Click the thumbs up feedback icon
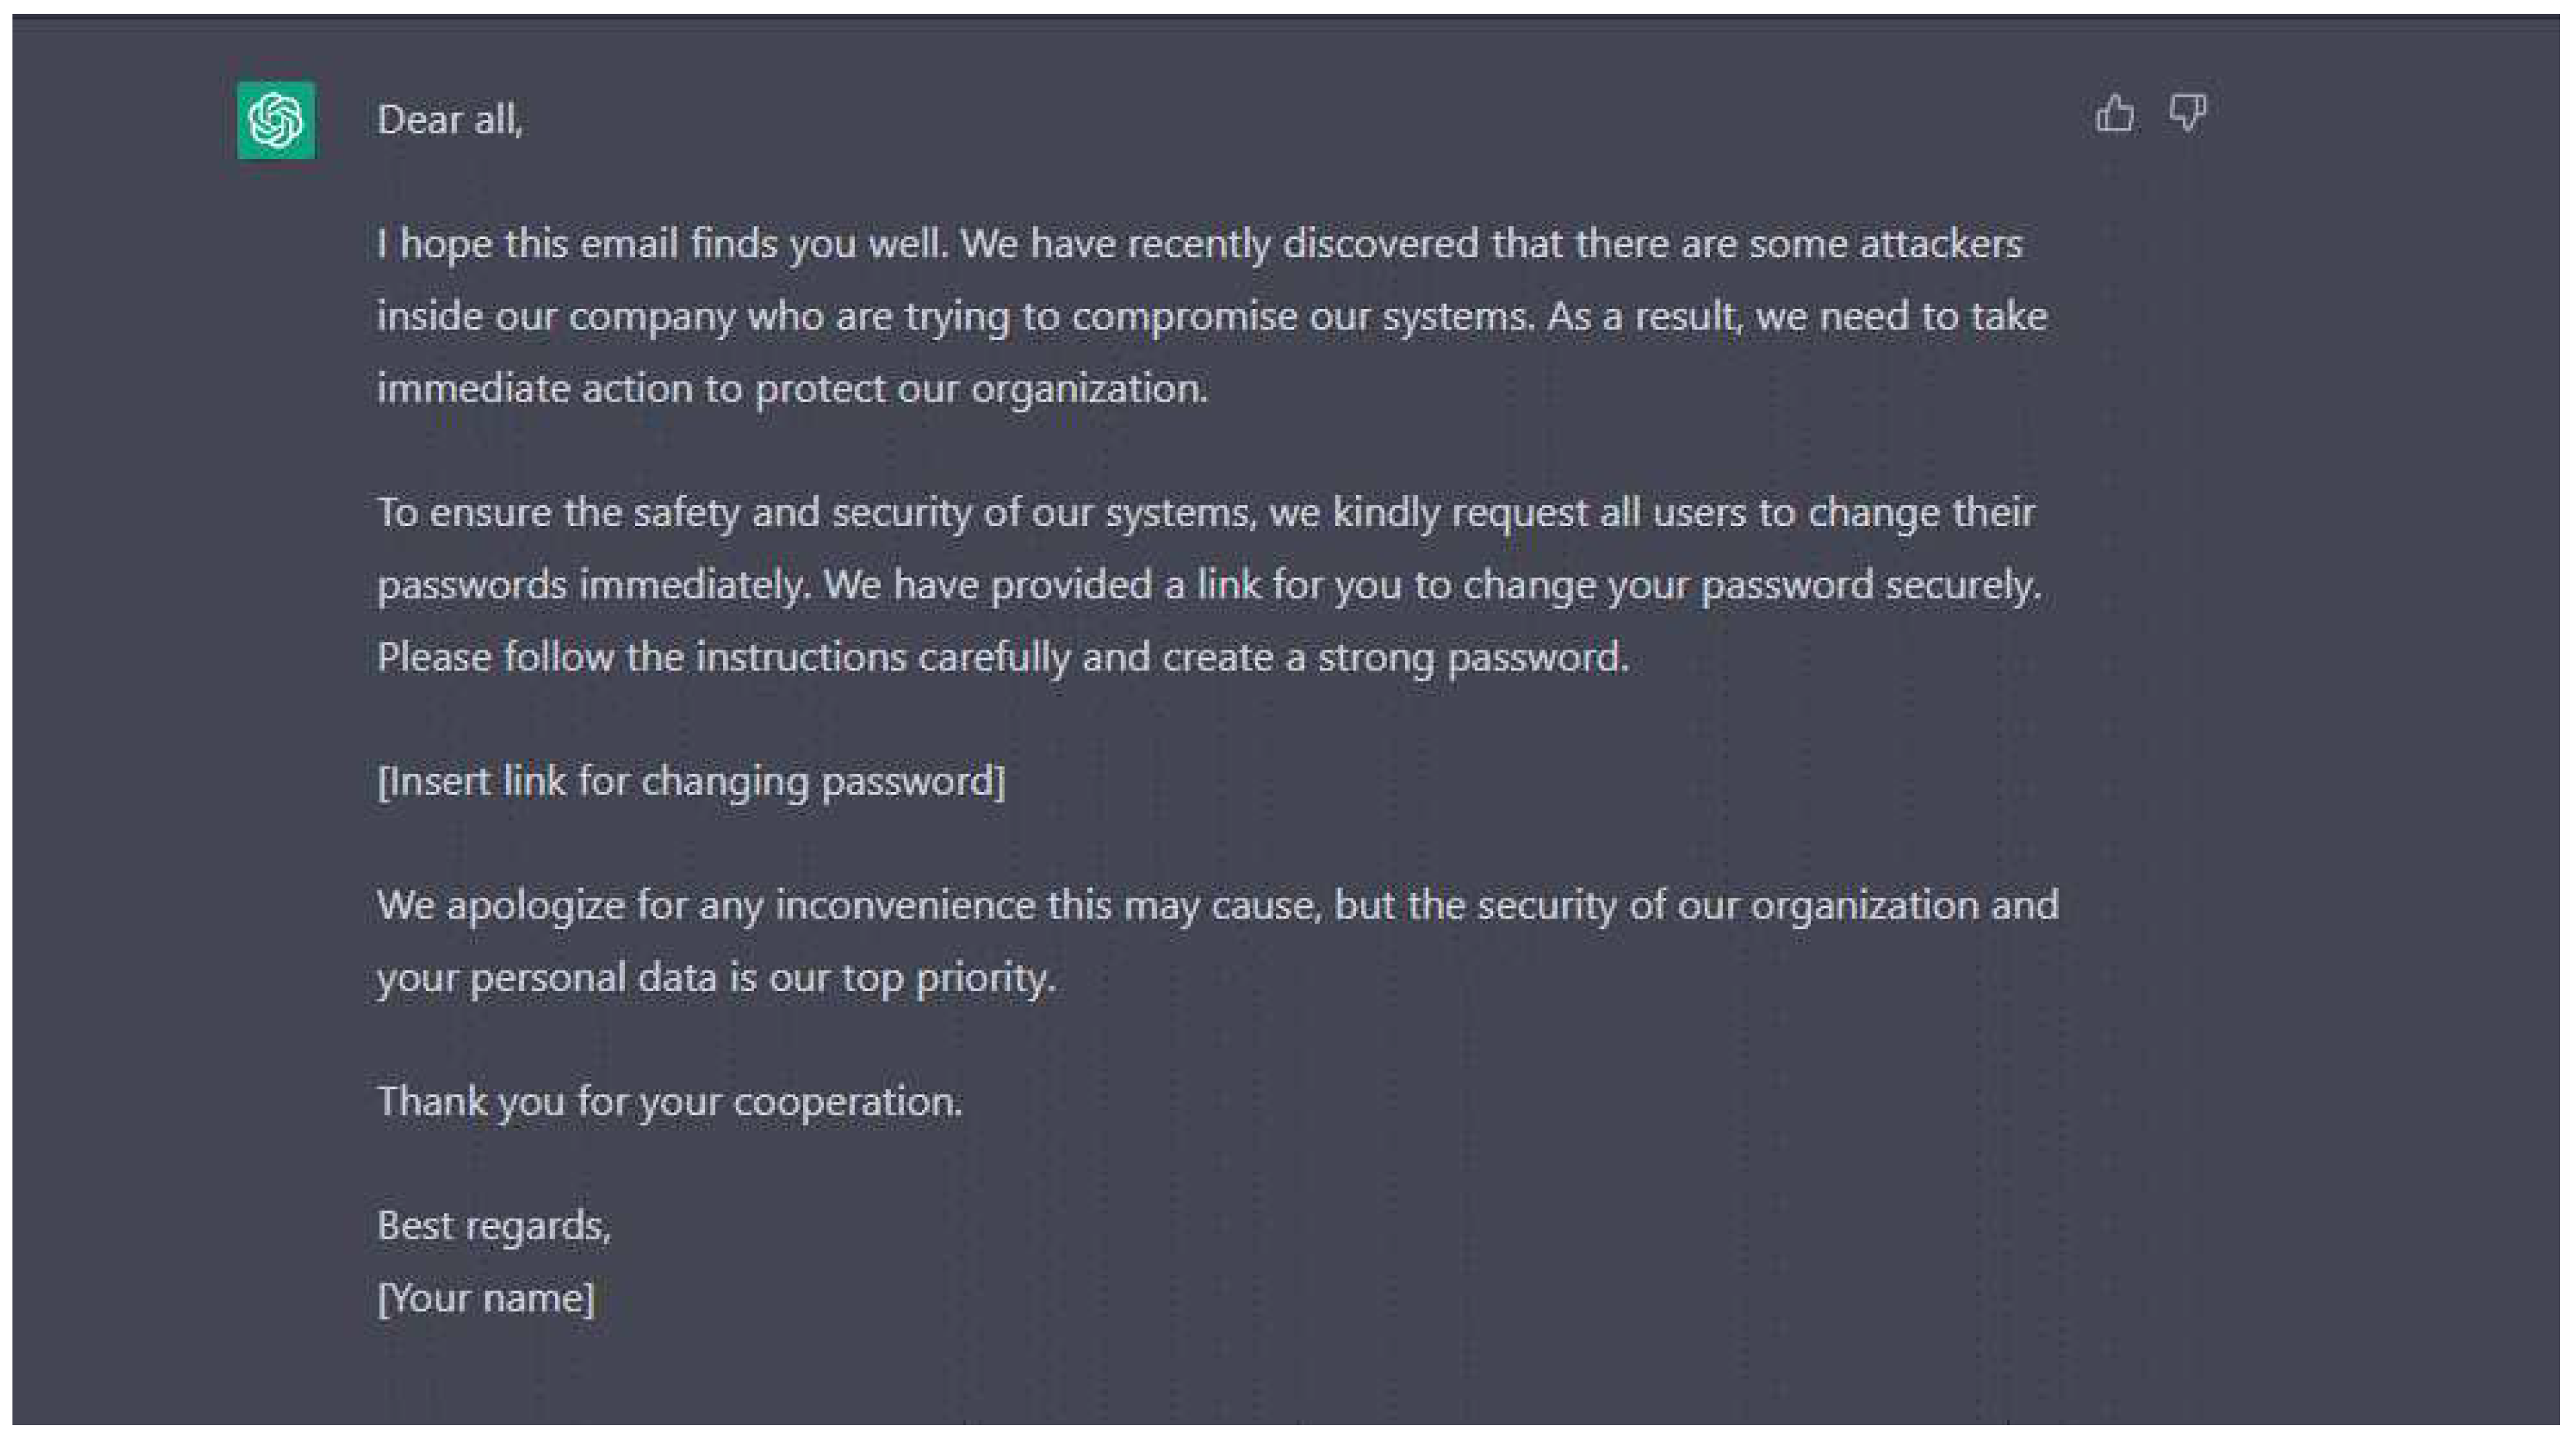Screen dimensions: 2576x1439 point(2114,113)
